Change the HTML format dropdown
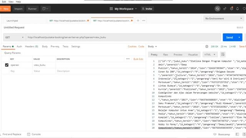Viewport: 246px width, 138px height. tap(210, 54)
